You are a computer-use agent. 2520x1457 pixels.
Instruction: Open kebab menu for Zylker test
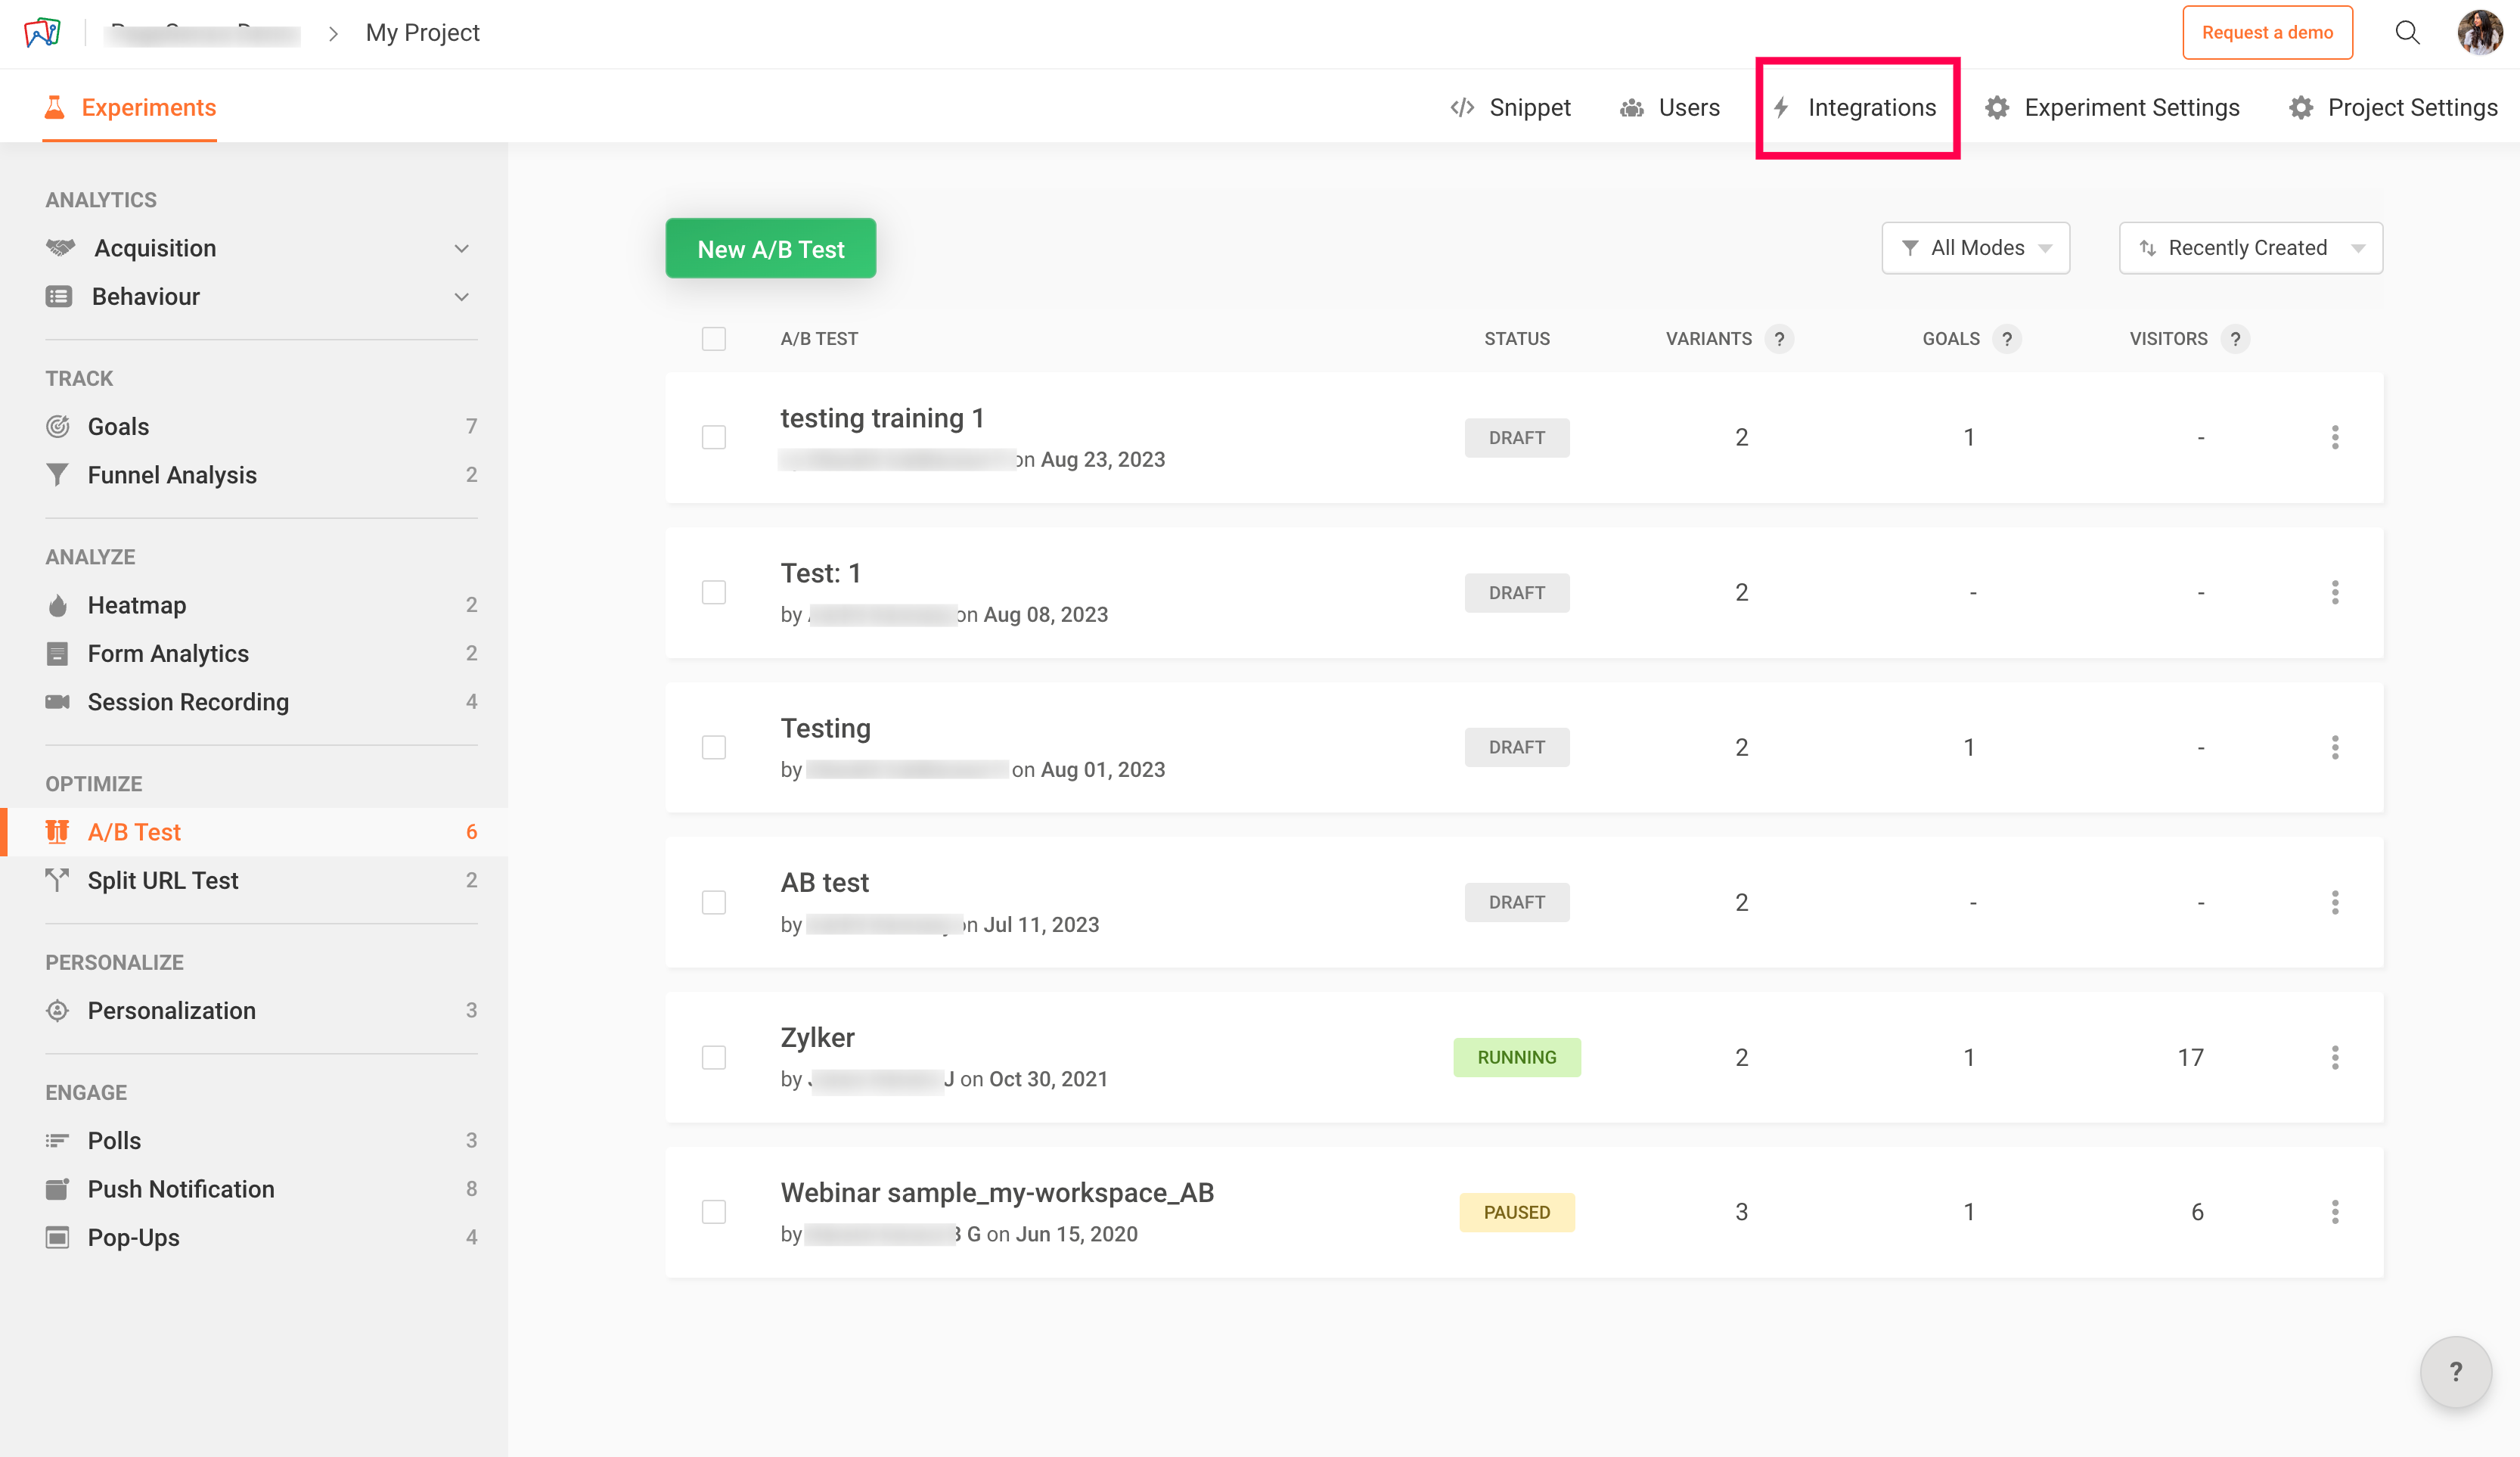coord(2335,1057)
